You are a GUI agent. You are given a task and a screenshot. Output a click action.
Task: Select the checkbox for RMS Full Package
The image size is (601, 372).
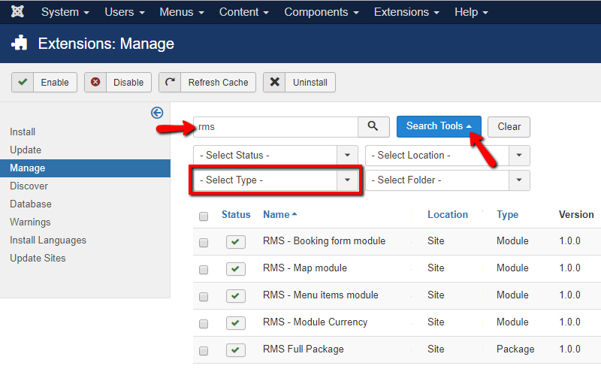coord(204,351)
